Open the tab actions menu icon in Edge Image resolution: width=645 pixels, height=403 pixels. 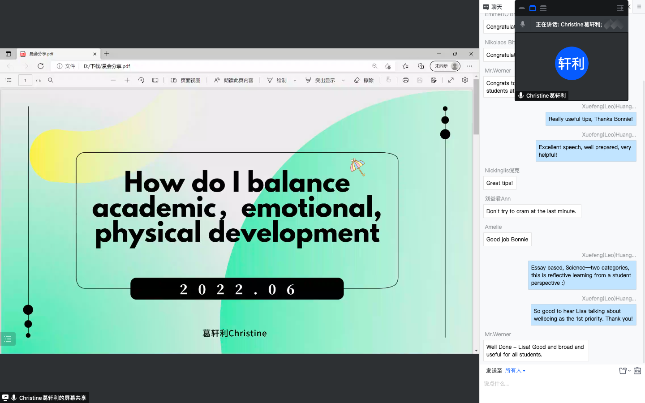(8, 54)
